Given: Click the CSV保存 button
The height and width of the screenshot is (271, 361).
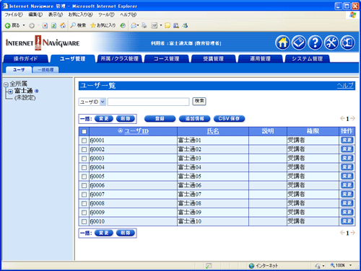Looking at the screenshot, I should click(x=229, y=118).
